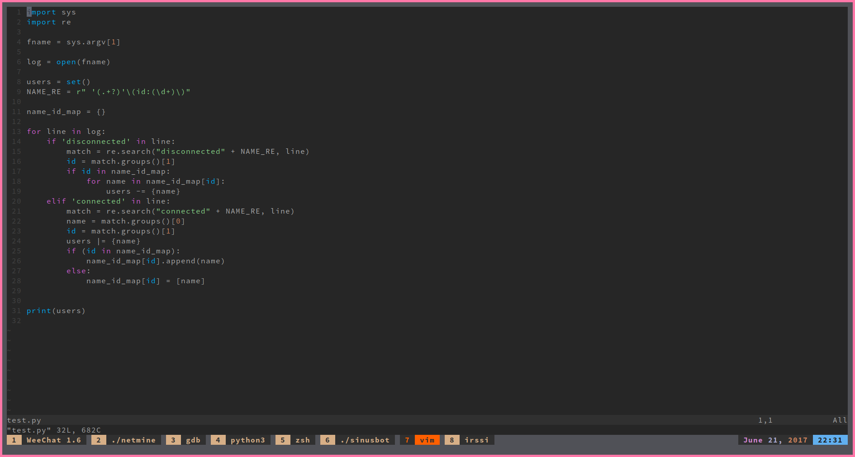The width and height of the screenshot is (855, 457).
Task: Click 'All' scroll indicator in status line
Action: 840,420
